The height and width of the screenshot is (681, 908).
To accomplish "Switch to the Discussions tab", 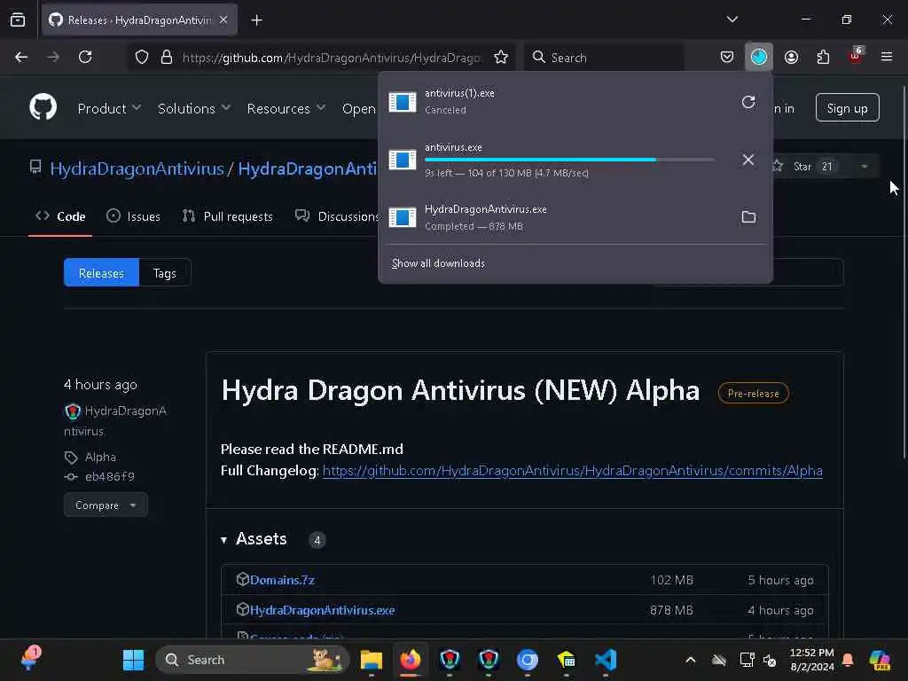I will pyautogui.click(x=336, y=216).
